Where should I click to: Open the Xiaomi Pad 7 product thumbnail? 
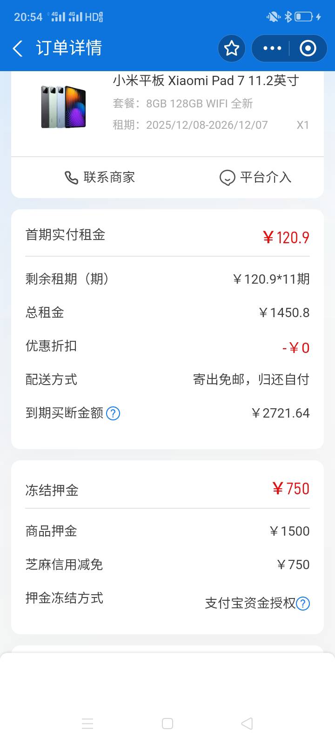(x=63, y=106)
